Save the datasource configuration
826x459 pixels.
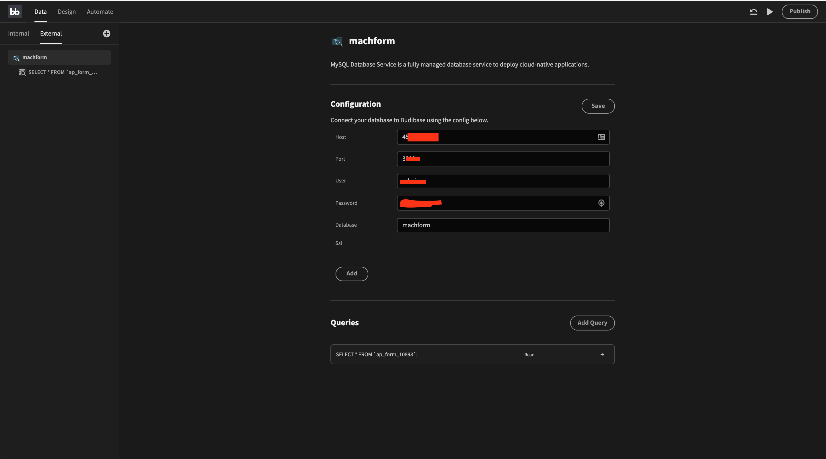pos(598,106)
